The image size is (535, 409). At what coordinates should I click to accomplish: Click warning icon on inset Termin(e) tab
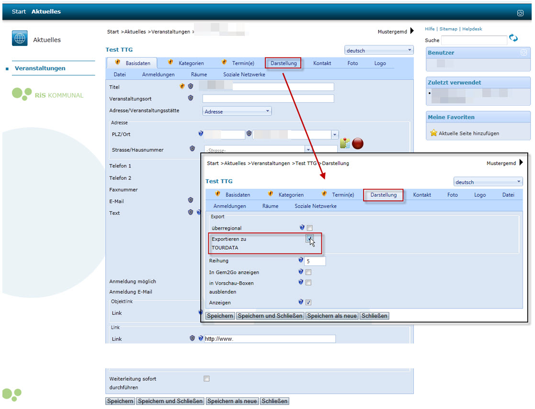click(x=324, y=194)
